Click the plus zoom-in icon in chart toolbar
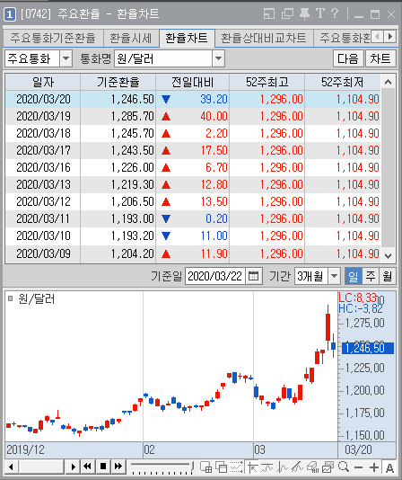The width and height of the screenshot is (402, 480). pos(374,467)
